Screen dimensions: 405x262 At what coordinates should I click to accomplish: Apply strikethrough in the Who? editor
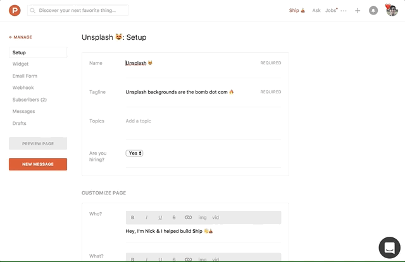[x=174, y=217]
